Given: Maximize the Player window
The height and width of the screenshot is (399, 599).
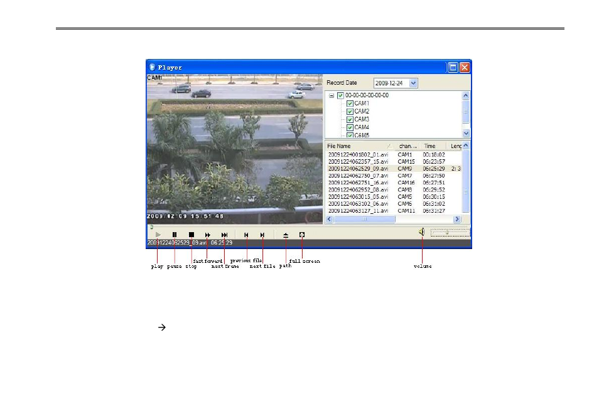Looking at the screenshot, I should (453, 68).
